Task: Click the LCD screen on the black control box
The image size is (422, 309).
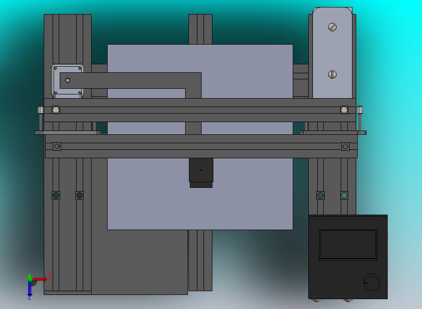Action: (348, 245)
